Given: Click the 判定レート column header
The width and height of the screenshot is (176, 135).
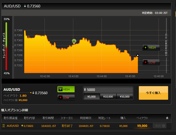Looking at the screenshot, I should click(x=104, y=118).
